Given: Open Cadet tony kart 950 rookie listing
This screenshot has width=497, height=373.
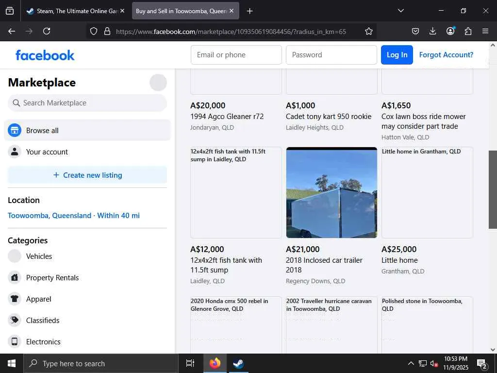Looking at the screenshot, I should point(329,117).
